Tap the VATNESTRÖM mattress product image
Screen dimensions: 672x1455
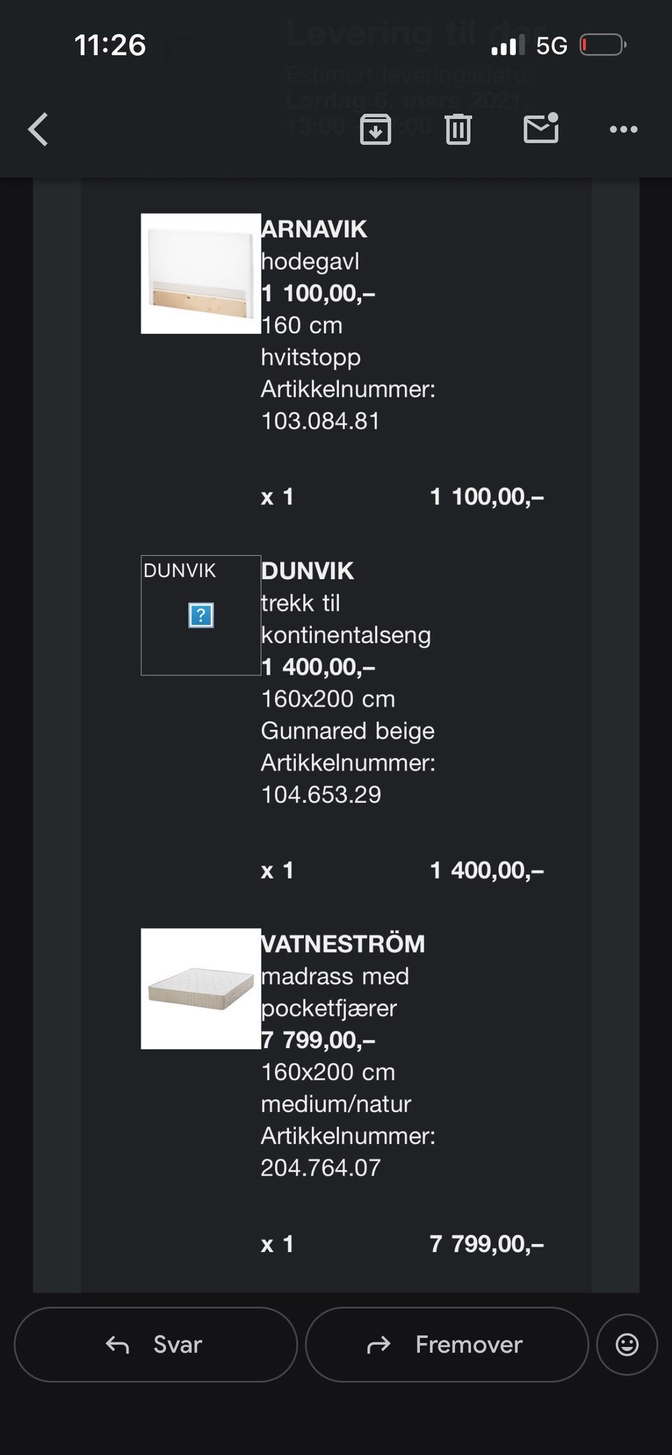201,989
